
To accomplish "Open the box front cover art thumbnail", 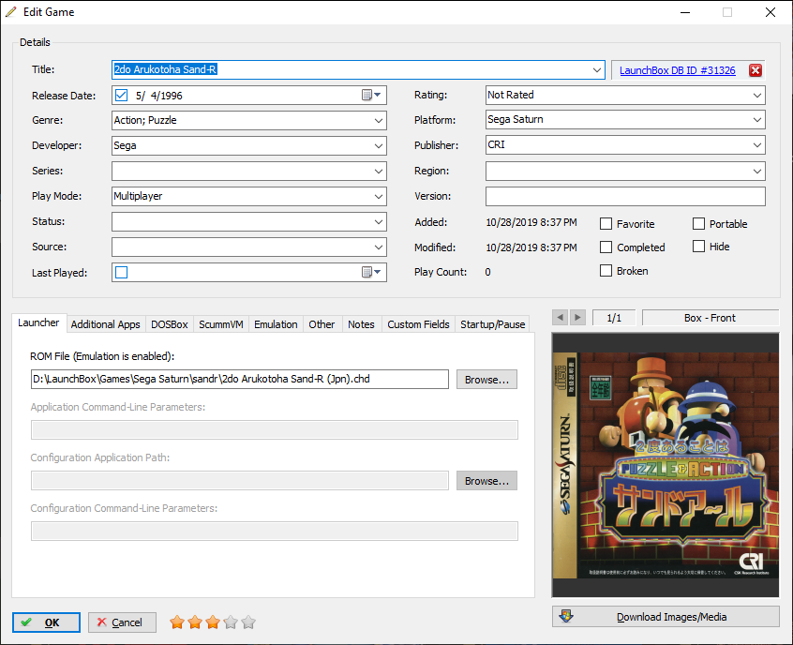I will (666, 465).
